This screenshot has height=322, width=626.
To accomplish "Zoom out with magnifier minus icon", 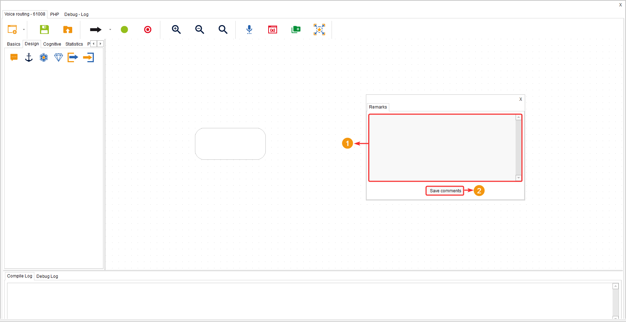I will tap(200, 29).
